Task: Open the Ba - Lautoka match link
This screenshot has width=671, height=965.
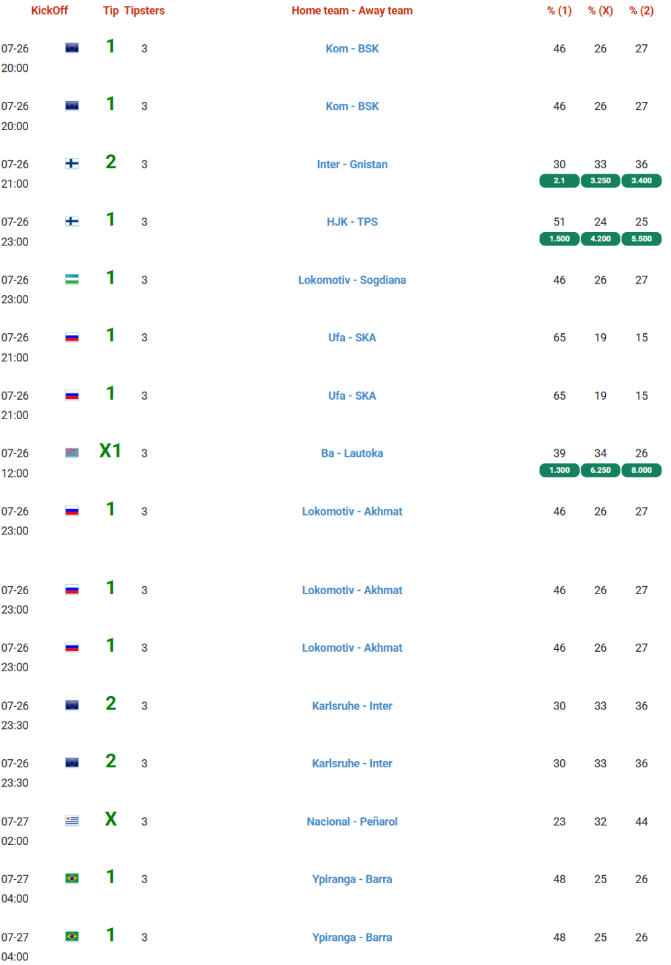Action: [x=352, y=453]
